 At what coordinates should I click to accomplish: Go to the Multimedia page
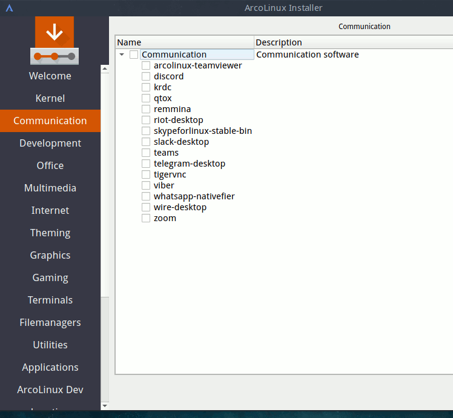(50, 188)
